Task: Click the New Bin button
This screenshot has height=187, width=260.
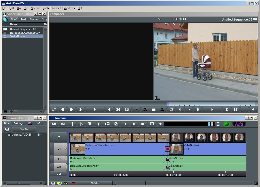Action: (x=24, y=129)
